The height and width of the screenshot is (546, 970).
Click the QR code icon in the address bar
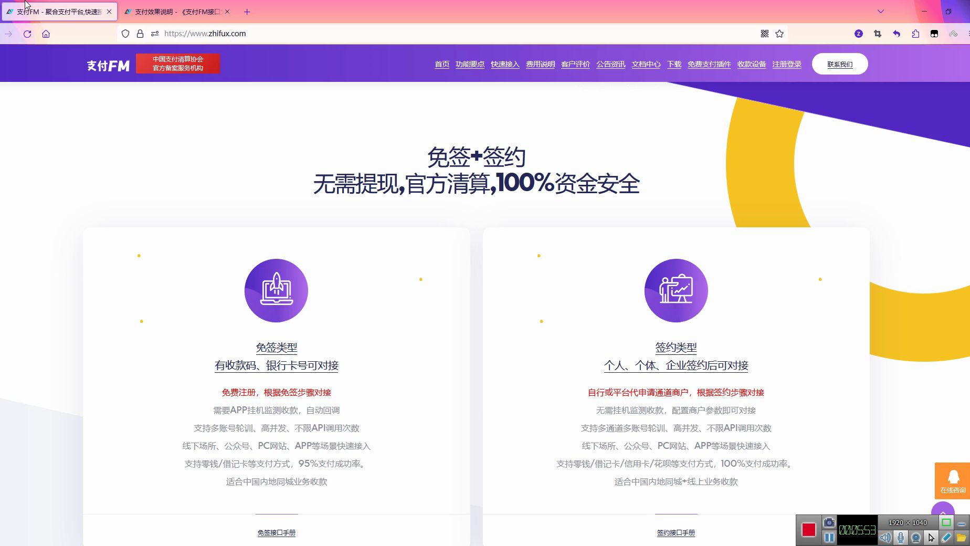tap(765, 34)
